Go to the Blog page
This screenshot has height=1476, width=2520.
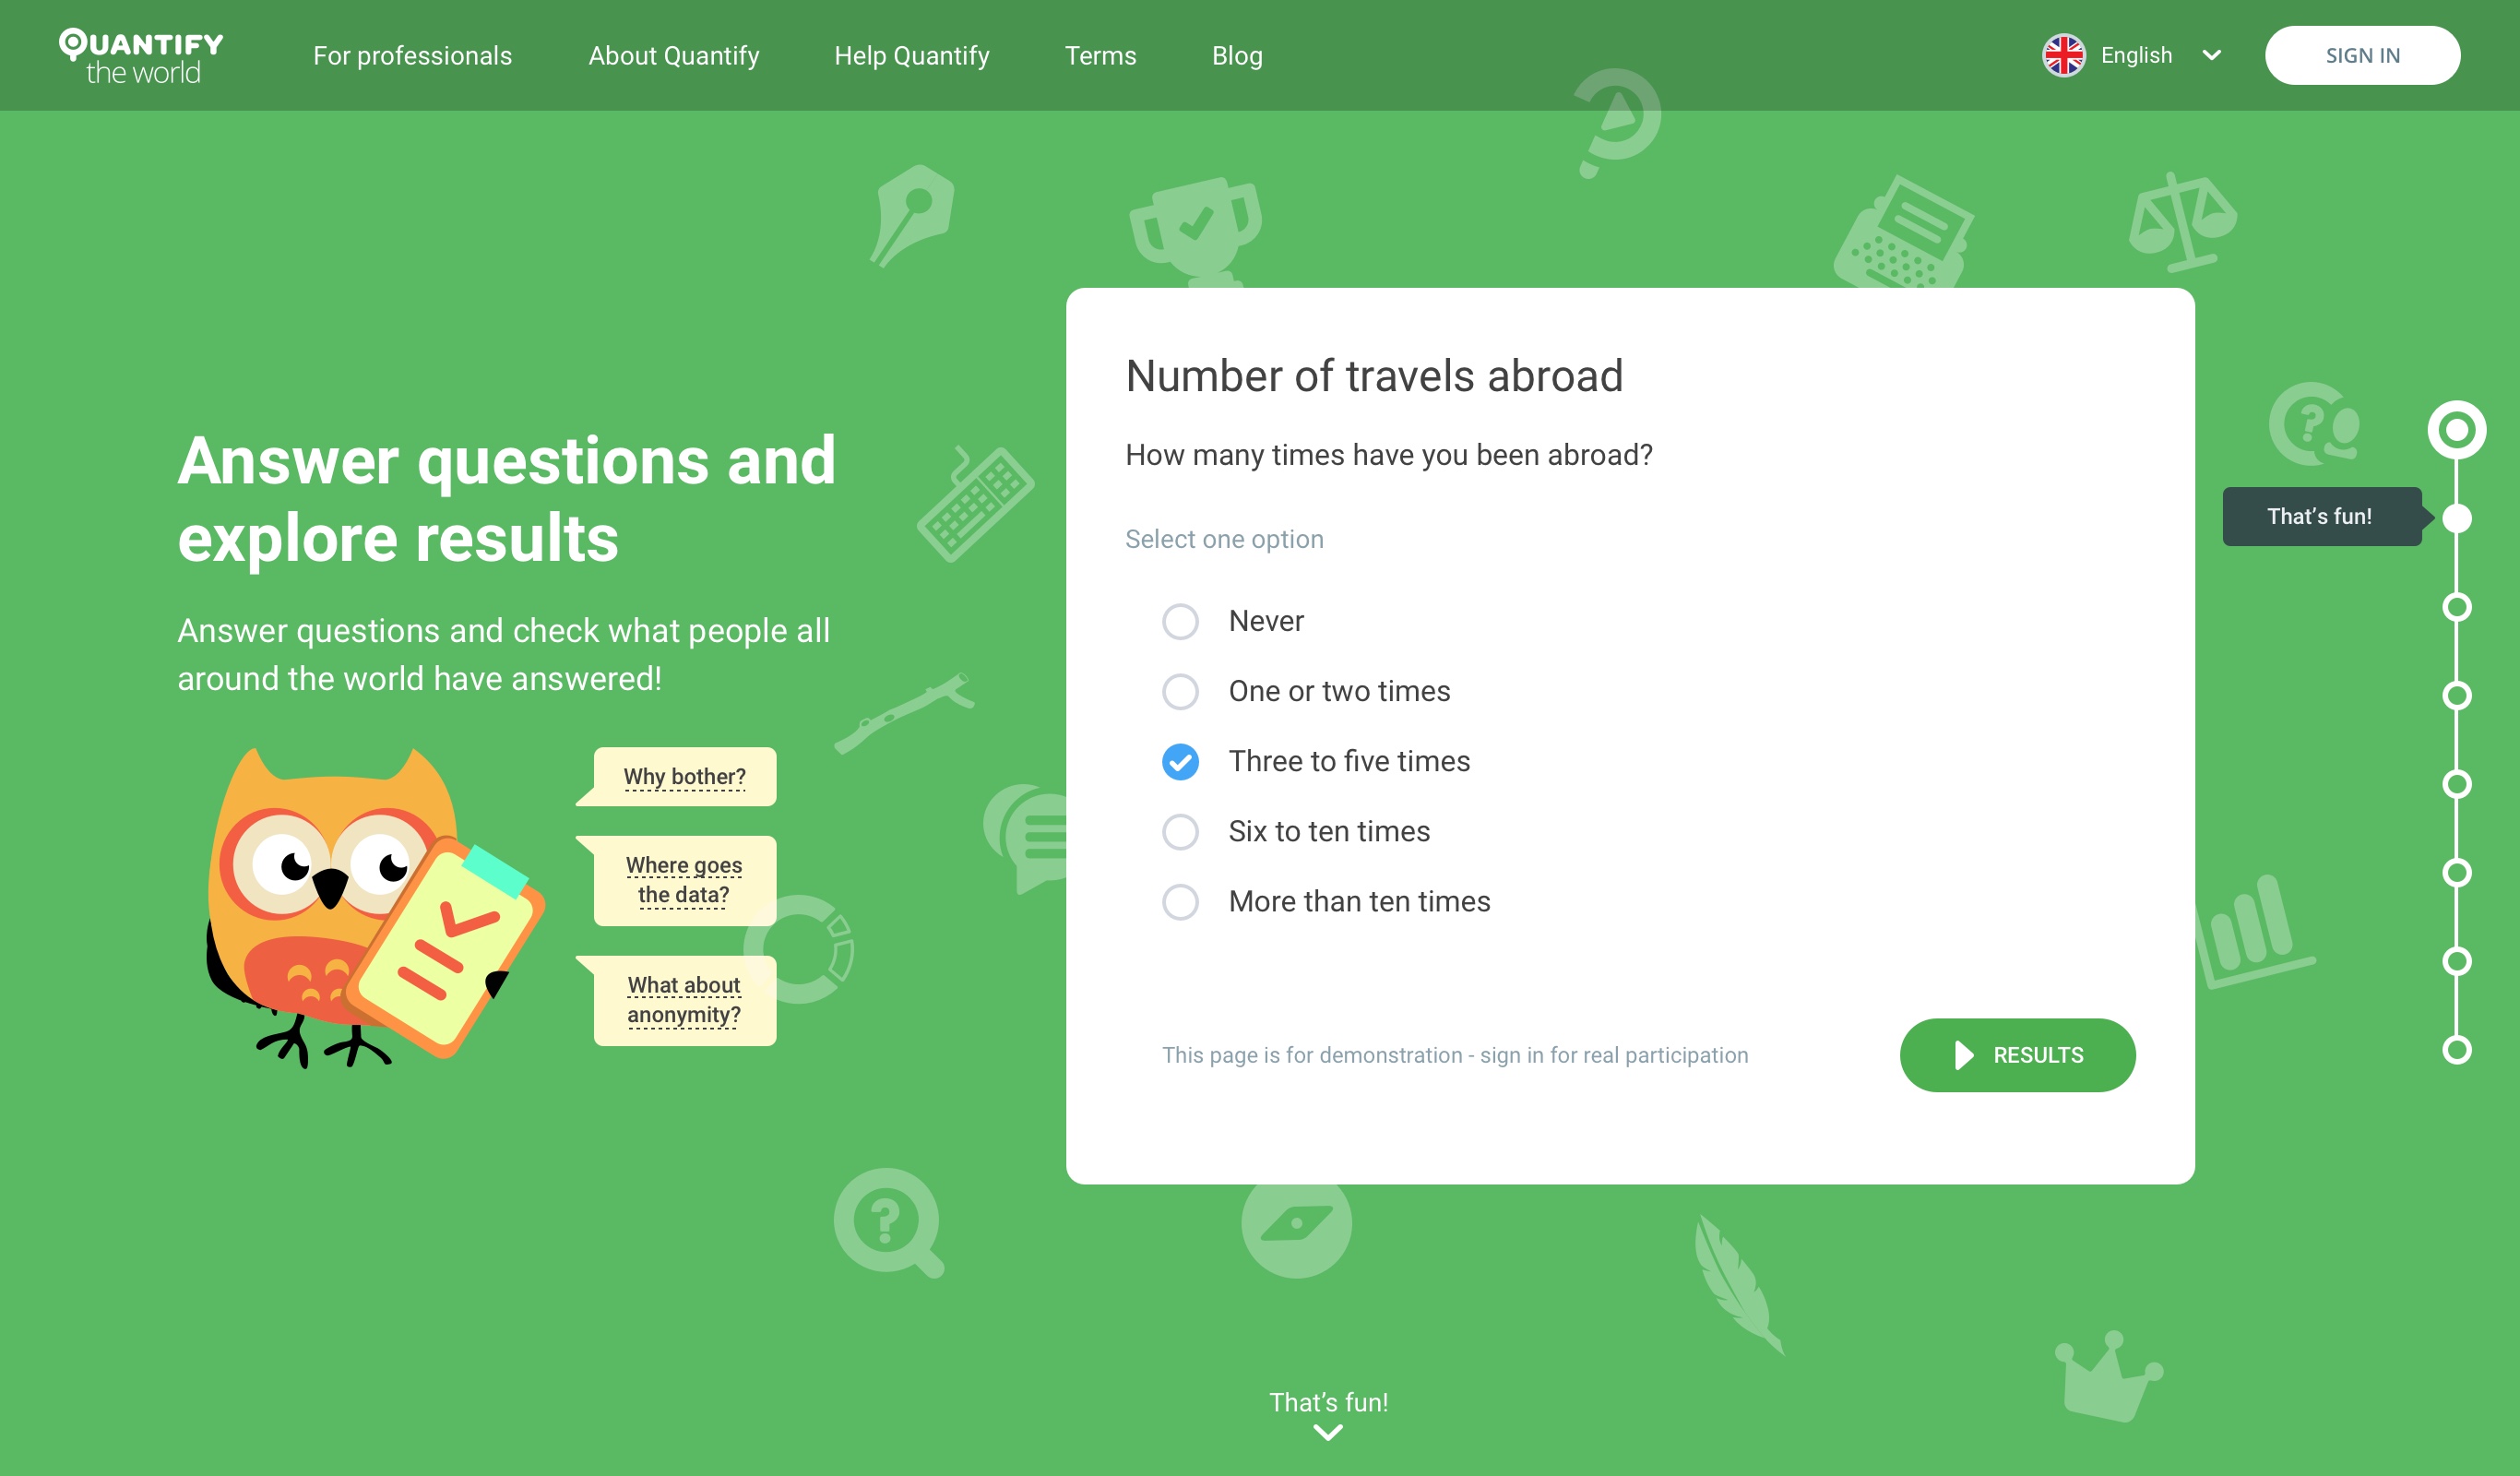click(1237, 56)
